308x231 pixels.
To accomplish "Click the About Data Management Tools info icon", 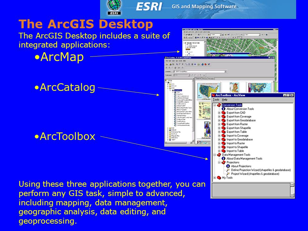I will coord(224,158).
